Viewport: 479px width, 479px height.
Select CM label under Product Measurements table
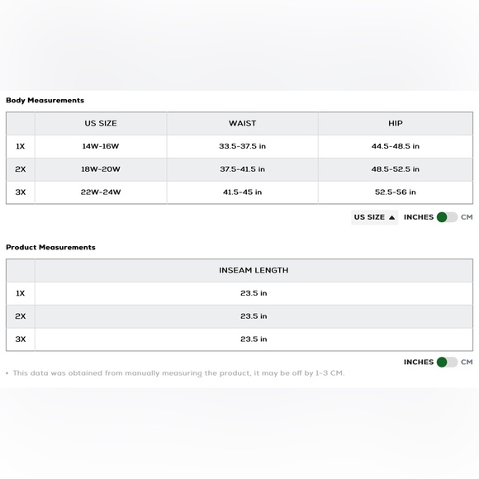pyautogui.click(x=467, y=362)
